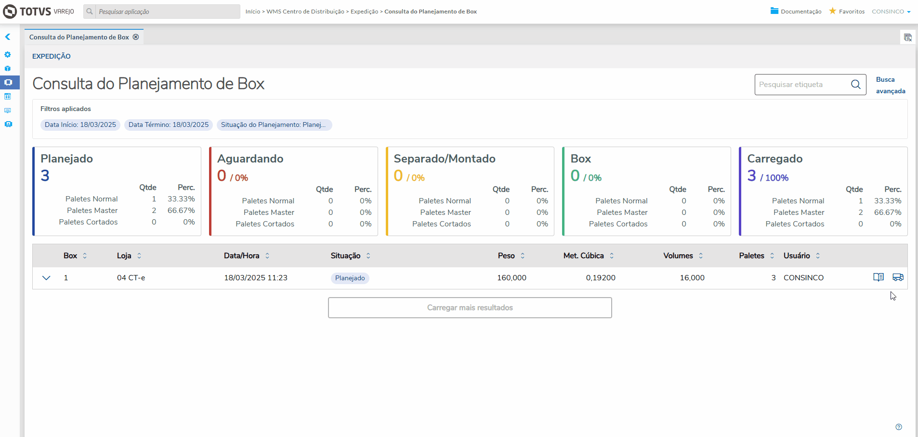Open Documentação folder link
Screen dimensions: 918x437
click(x=796, y=12)
